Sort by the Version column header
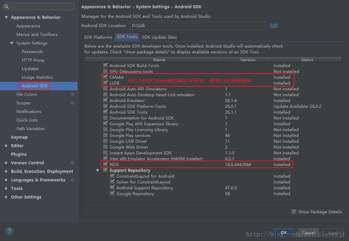 point(248,60)
